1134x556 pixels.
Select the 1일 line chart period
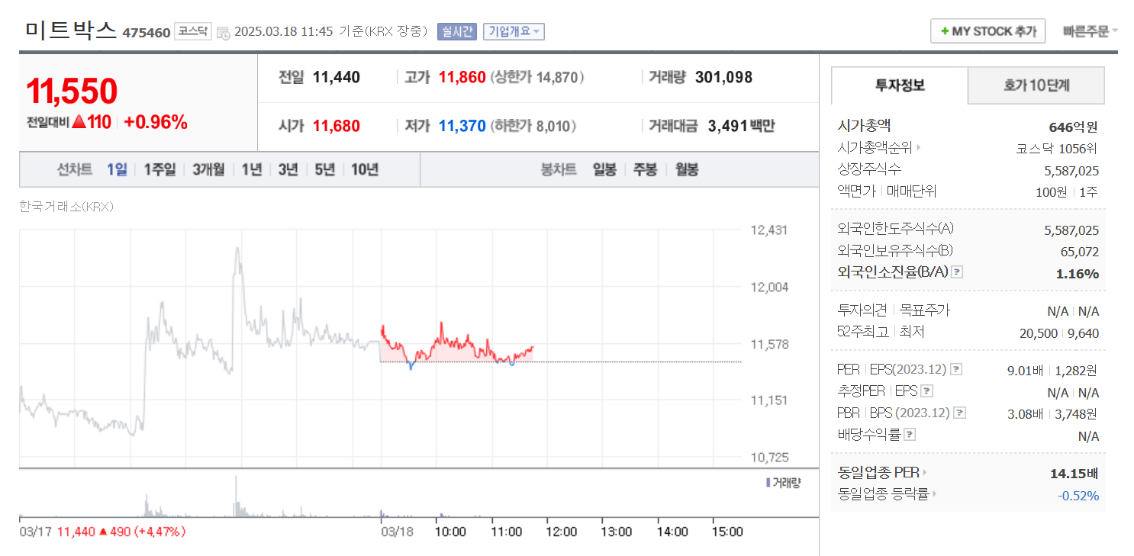pyautogui.click(x=117, y=170)
